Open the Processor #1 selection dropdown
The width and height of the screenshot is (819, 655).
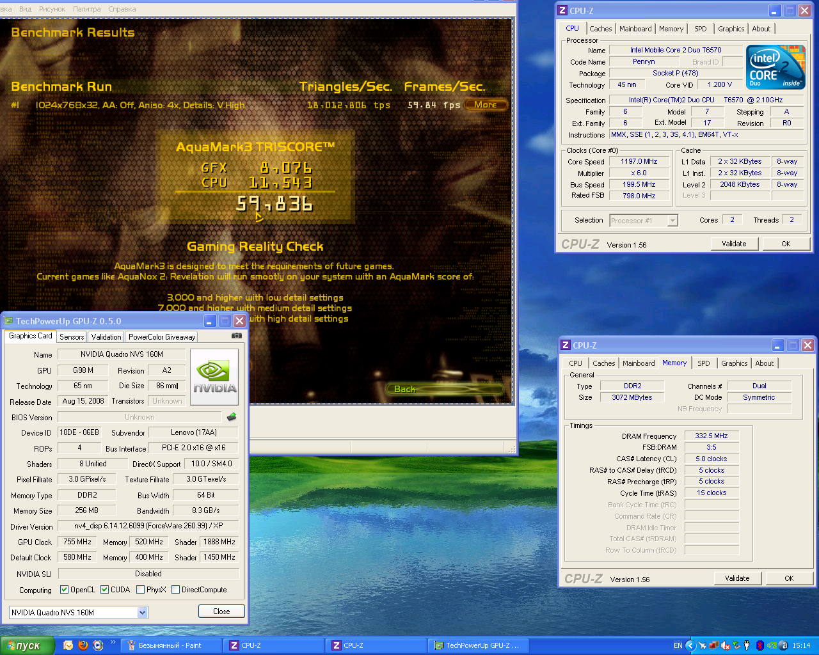(672, 221)
